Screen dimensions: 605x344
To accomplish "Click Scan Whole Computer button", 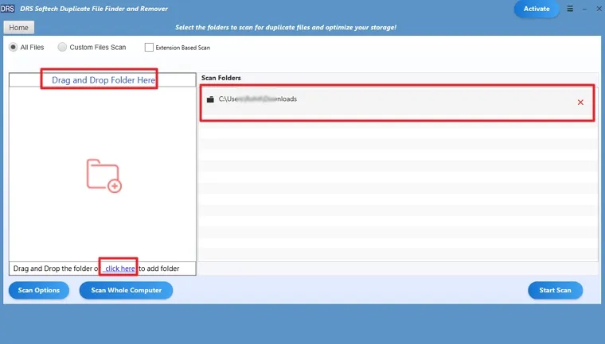I will click(x=126, y=290).
